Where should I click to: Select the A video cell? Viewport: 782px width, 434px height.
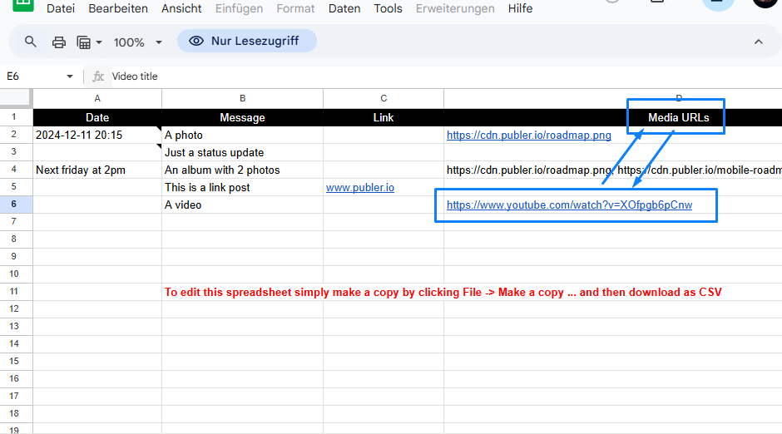point(242,205)
